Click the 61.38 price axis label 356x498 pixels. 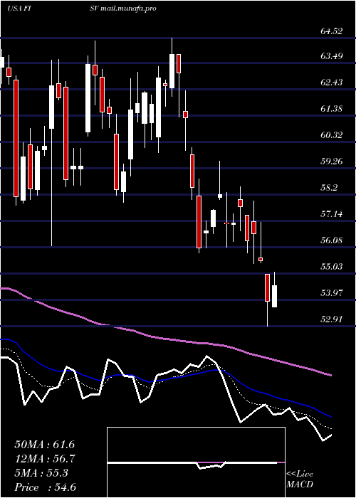[332, 109]
